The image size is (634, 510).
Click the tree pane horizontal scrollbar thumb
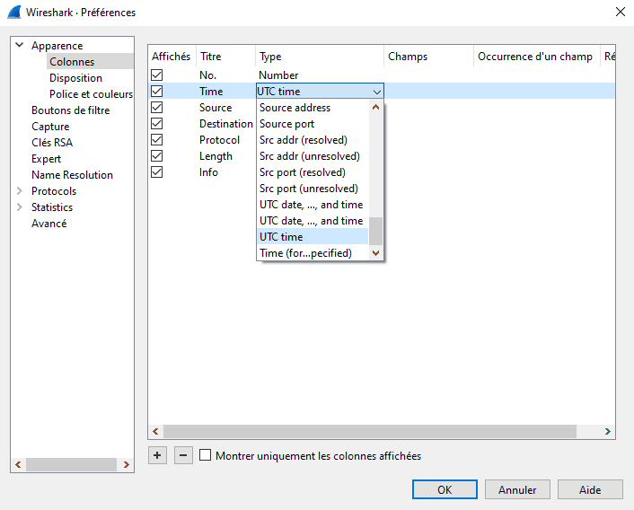click(x=72, y=464)
